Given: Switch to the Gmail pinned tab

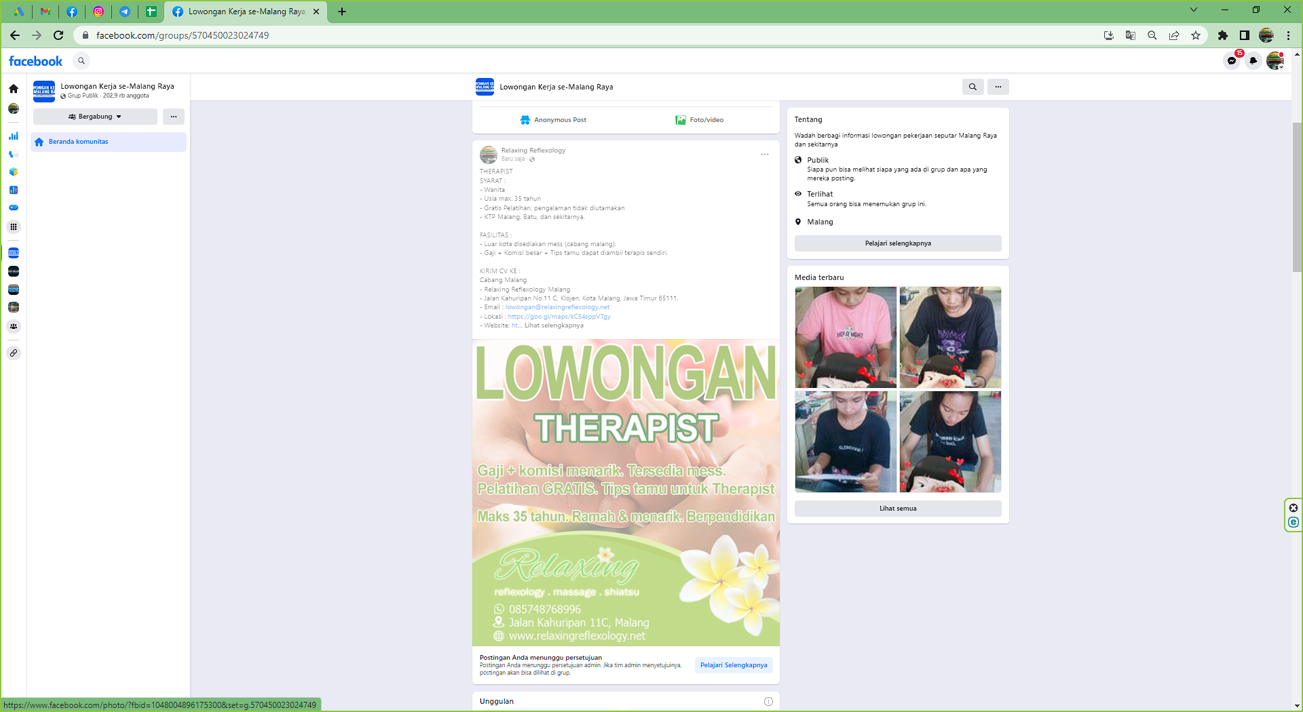Looking at the screenshot, I should pyautogui.click(x=45, y=12).
